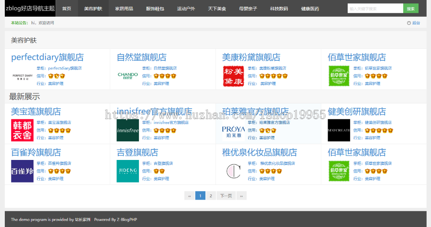Viewport: 431px width, 227px height.
Task: Focus the keyword search input field
Action: pyautogui.click(x=375, y=9)
